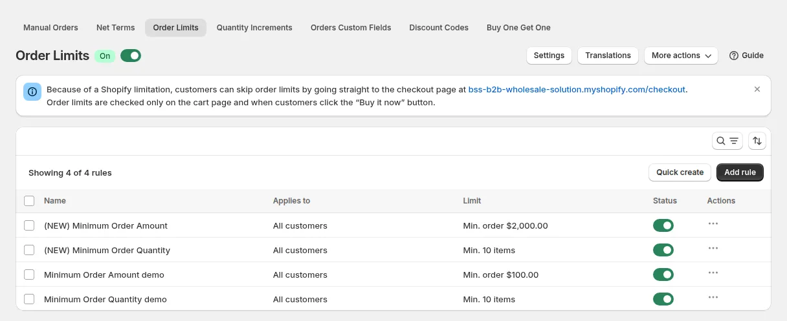
Task: Click the Name column header
Action: coord(55,201)
